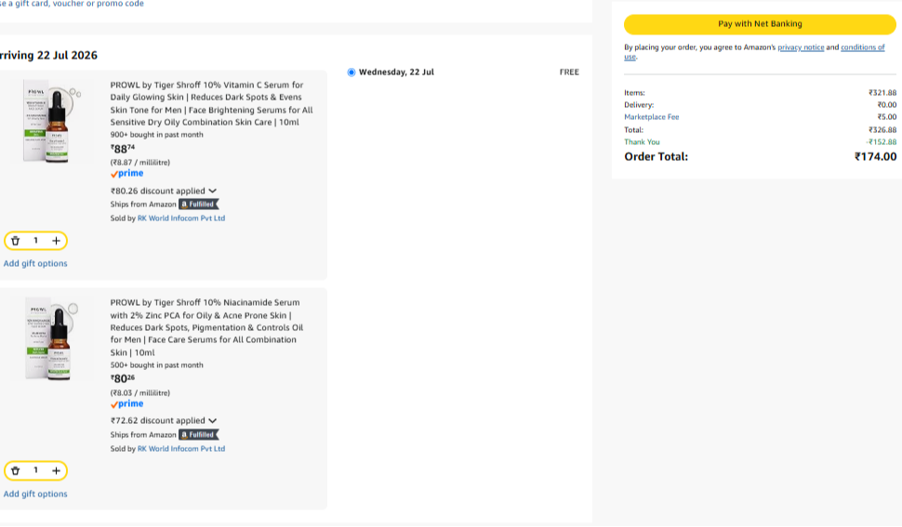Delete the Niacinamide Serum using trash icon
The width and height of the screenshot is (902, 527).
pos(16,471)
